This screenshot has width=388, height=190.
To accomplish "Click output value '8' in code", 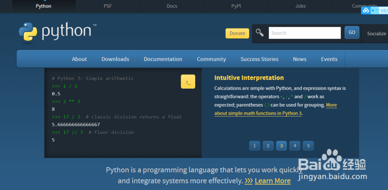I will click(x=53, y=109).
